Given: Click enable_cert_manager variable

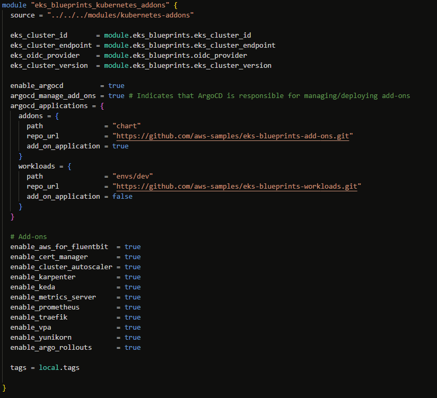Looking at the screenshot, I should coord(49,257).
